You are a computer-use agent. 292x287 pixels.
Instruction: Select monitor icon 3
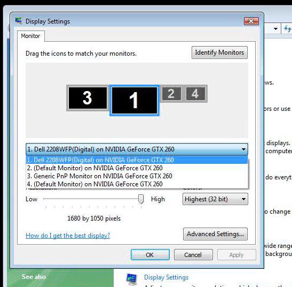click(88, 98)
